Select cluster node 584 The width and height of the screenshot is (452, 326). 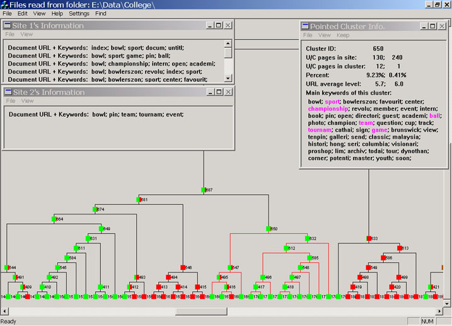[x=67, y=258]
